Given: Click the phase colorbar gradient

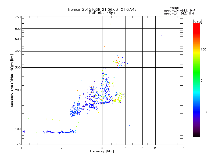Looking at the screenshot, I should (x=197, y=80).
